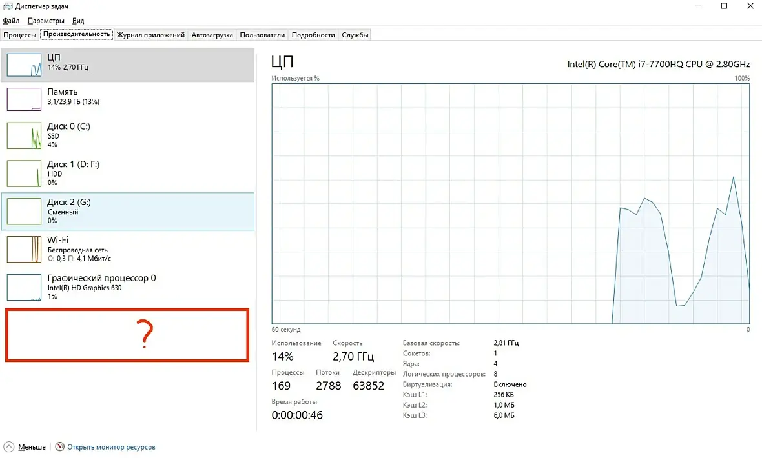Click the large CPU usage graph area

pos(511,203)
